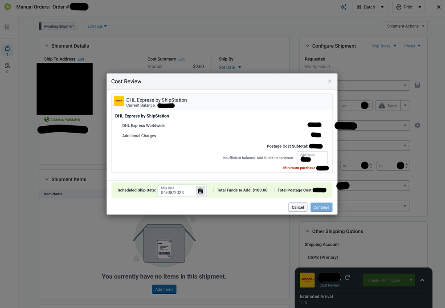This screenshot has height=308, width=445.
Task: Click the calculator icon beside service dropdown
Action: click(x=417, y=85)
